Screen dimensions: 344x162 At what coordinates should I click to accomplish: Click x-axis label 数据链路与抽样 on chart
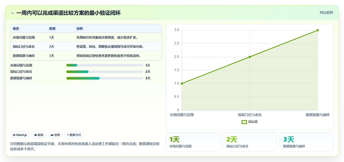click(x=318, y=115)
